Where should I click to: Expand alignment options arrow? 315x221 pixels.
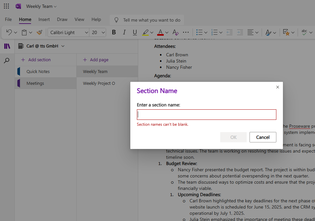[x=257, y=32]
